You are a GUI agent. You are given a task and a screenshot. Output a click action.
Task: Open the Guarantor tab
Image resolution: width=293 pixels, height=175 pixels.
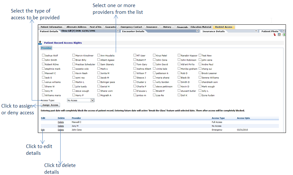click(111, 27)
